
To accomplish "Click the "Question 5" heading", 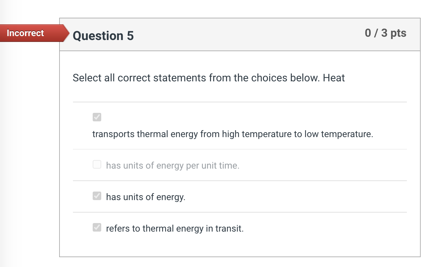I will click(103, 36).
